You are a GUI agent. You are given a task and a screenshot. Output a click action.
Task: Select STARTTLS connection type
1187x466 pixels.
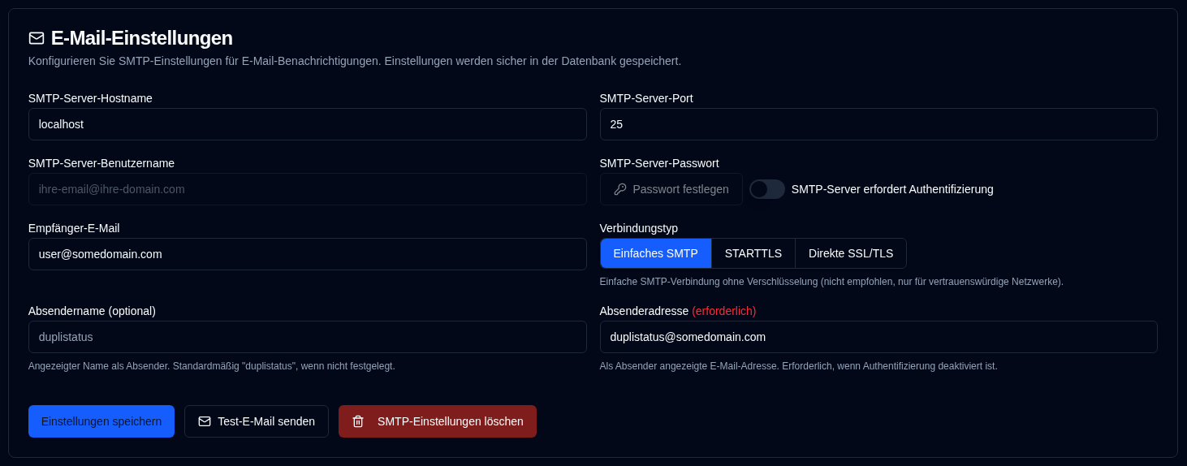[x=753, y=253]
